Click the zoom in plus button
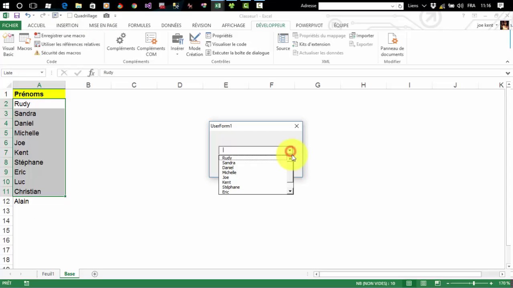Image resolution: width=513 pixels, height=288 pixels. click(x=492, y=283)
